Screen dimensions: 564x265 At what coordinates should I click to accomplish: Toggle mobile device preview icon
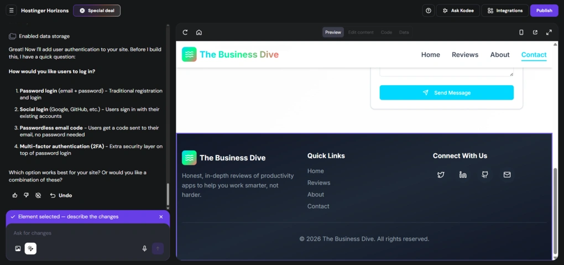(x=521, y=33)
